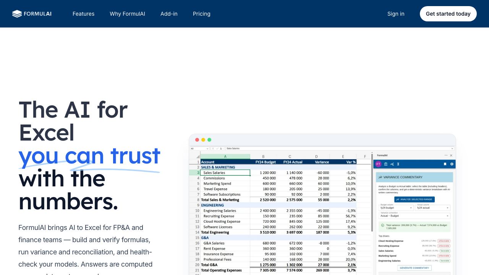Select column C header
Image resolution: width=489 pixels, height=275 pixels.
tap(290, 157)
